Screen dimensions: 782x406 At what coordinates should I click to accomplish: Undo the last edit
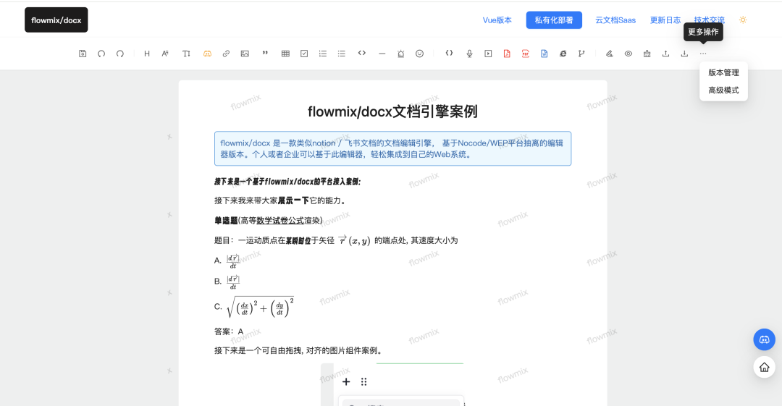point(101,54)
